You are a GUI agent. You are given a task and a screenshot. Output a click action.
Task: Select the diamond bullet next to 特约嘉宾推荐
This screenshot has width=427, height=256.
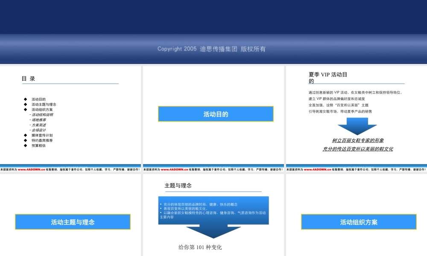coord(25,140)
